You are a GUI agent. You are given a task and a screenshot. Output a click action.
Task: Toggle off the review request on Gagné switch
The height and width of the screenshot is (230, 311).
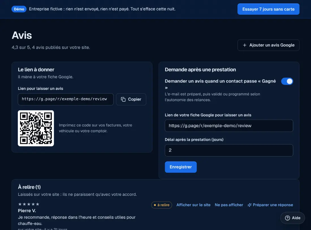tap(287, 81)
